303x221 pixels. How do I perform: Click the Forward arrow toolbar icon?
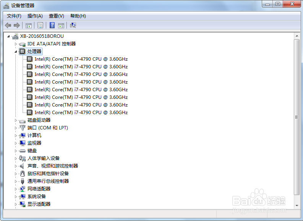pyautogui.click(x=17, y=25)
